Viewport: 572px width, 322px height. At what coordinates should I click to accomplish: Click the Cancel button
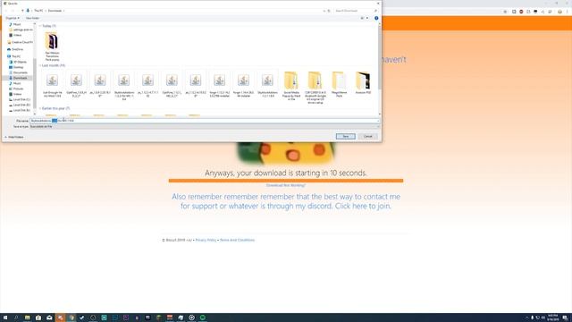pyautogui.click(x=367, y=136)
